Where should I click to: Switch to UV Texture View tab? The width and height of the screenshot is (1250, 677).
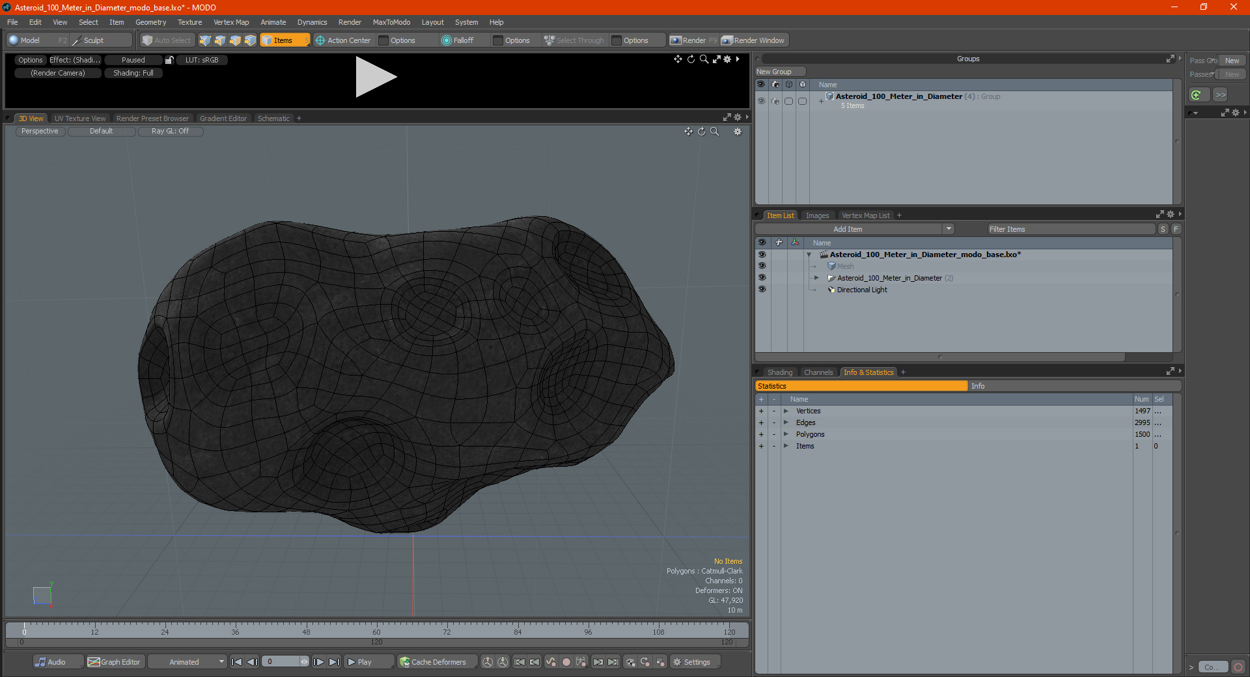80,118
